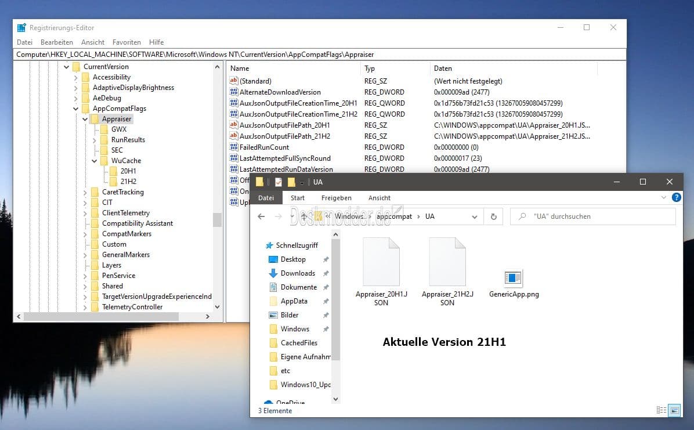
Task: Open Dokumente in the navigation pane
Action: [x=299, y=287]
